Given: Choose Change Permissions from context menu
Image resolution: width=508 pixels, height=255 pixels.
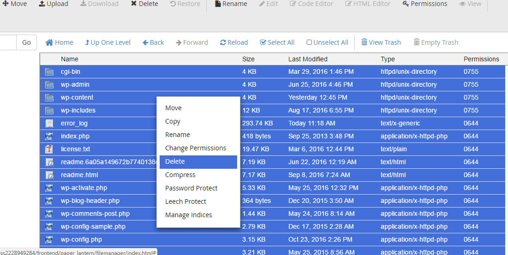Looking at the screenshot, I should [196, 148].
